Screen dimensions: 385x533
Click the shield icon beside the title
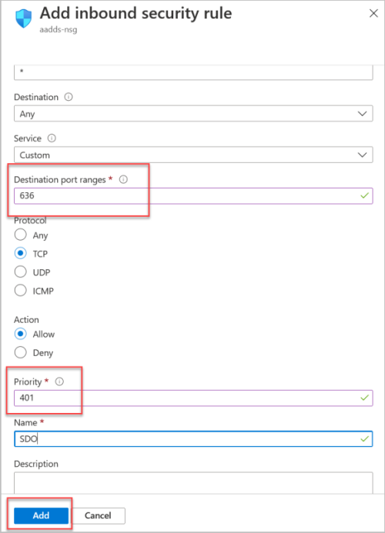pos(24,18)
